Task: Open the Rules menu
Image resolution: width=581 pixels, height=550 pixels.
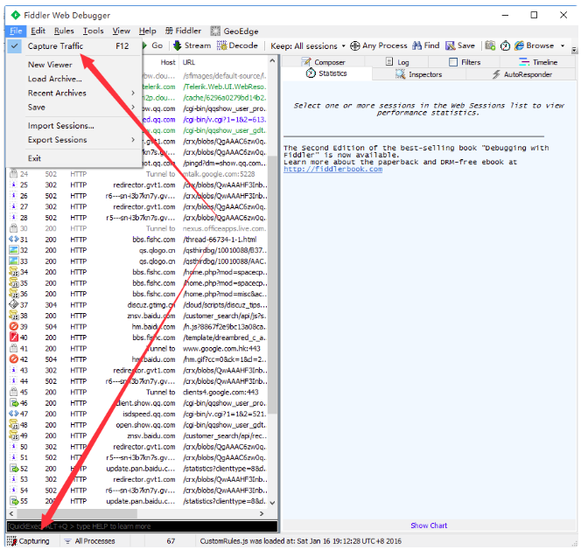Action: pos(64,31)
